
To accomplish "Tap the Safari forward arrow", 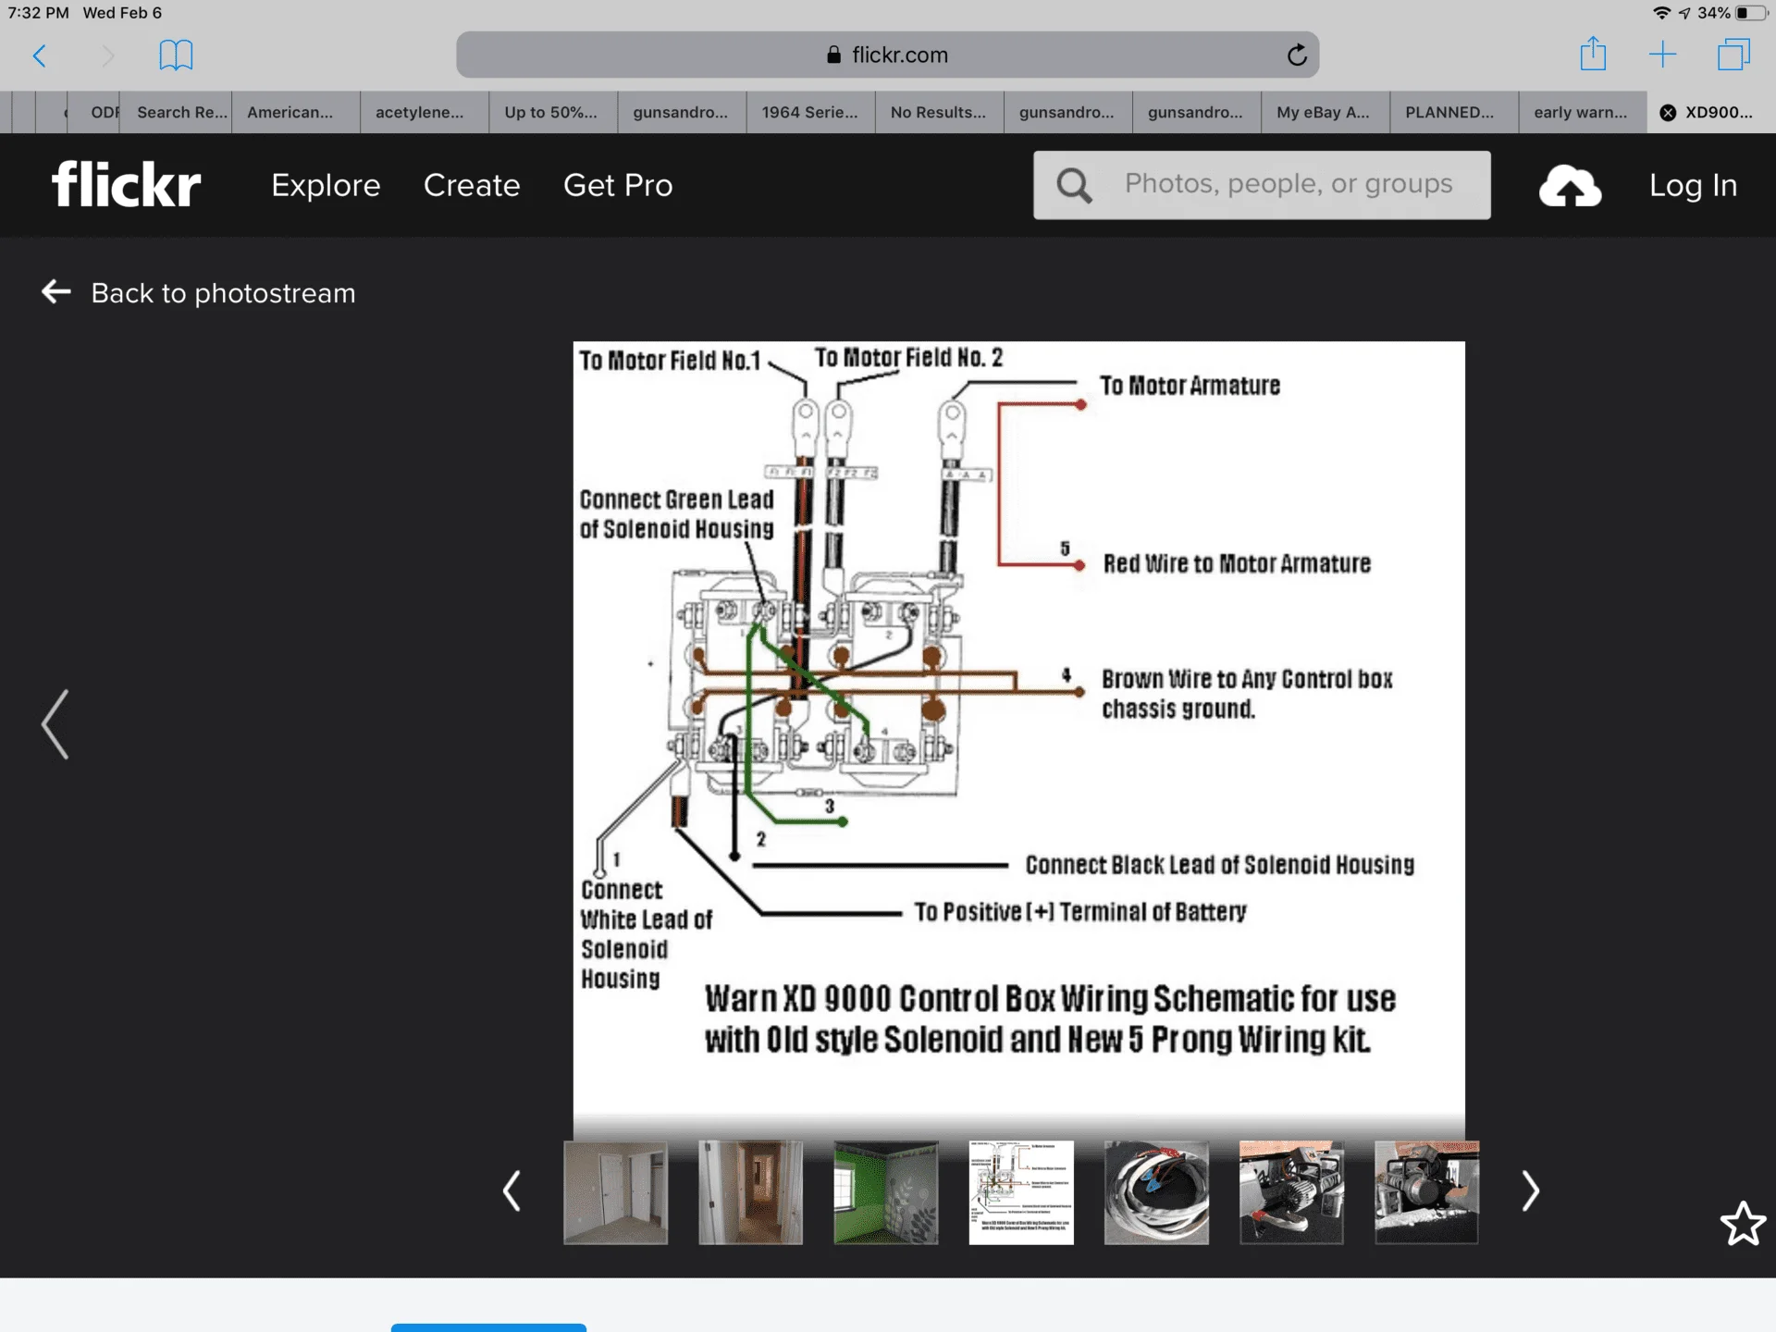I will [107, 55].
